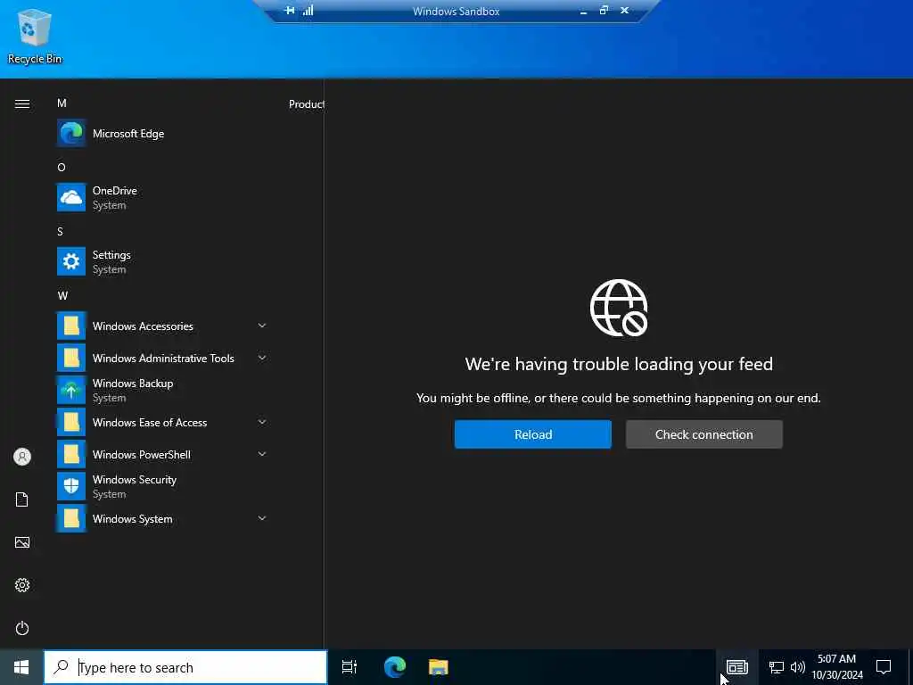Open Settings gear in the Start sidebar
This screenshot has height=685, width=913.
point(22,585)
